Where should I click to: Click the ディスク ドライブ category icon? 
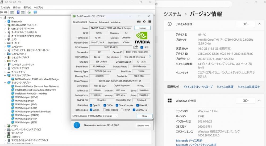coord(9,72)
